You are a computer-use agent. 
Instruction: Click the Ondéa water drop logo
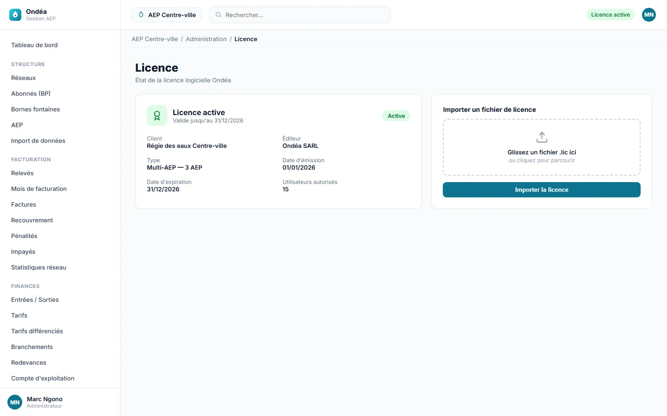tap(15, 15)
